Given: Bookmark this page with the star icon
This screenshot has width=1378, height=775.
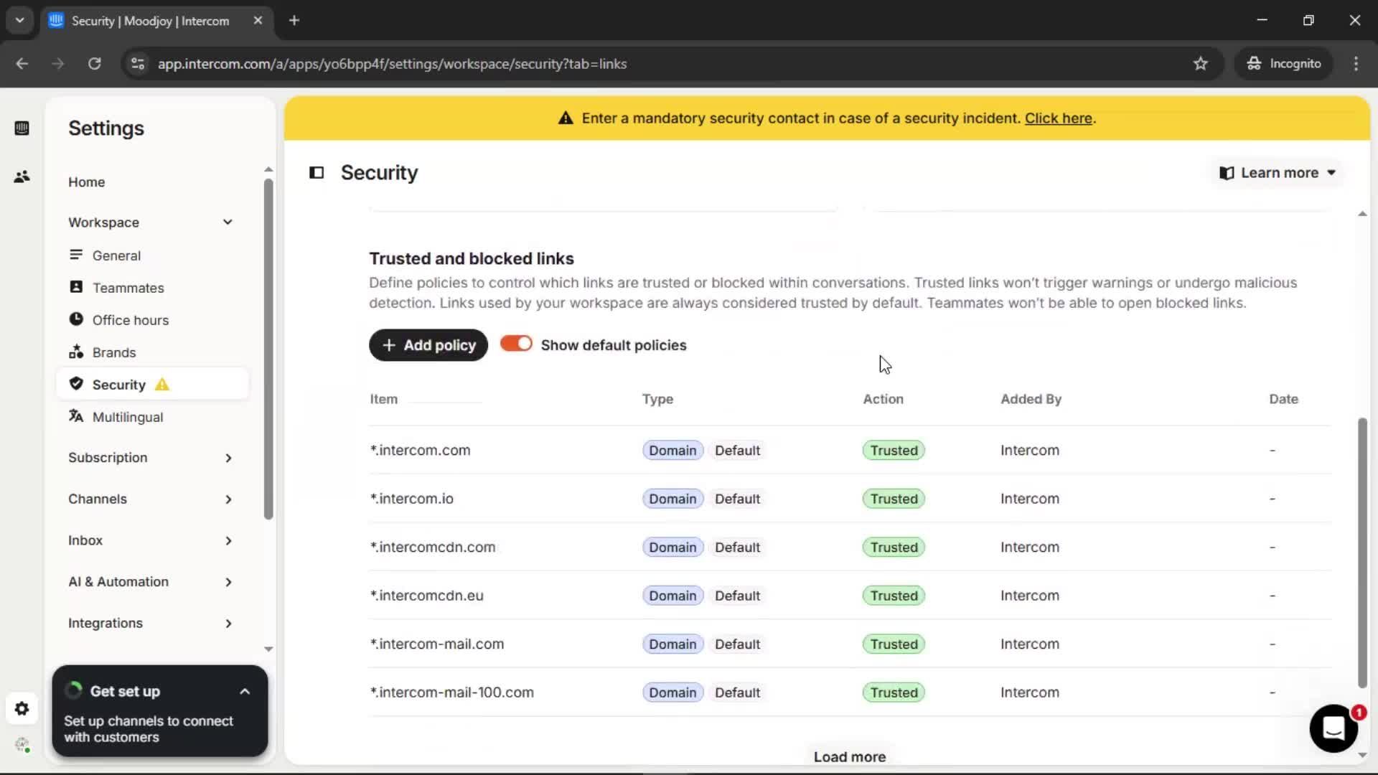Looking at the screenshot, I should [x=1200, y=64].
